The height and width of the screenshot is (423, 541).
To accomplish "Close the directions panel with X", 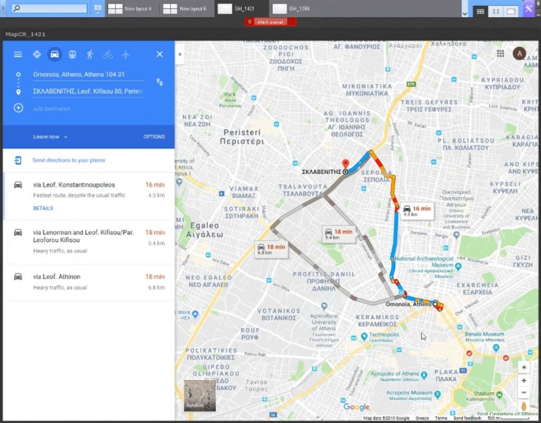I will tap(160, 54).
